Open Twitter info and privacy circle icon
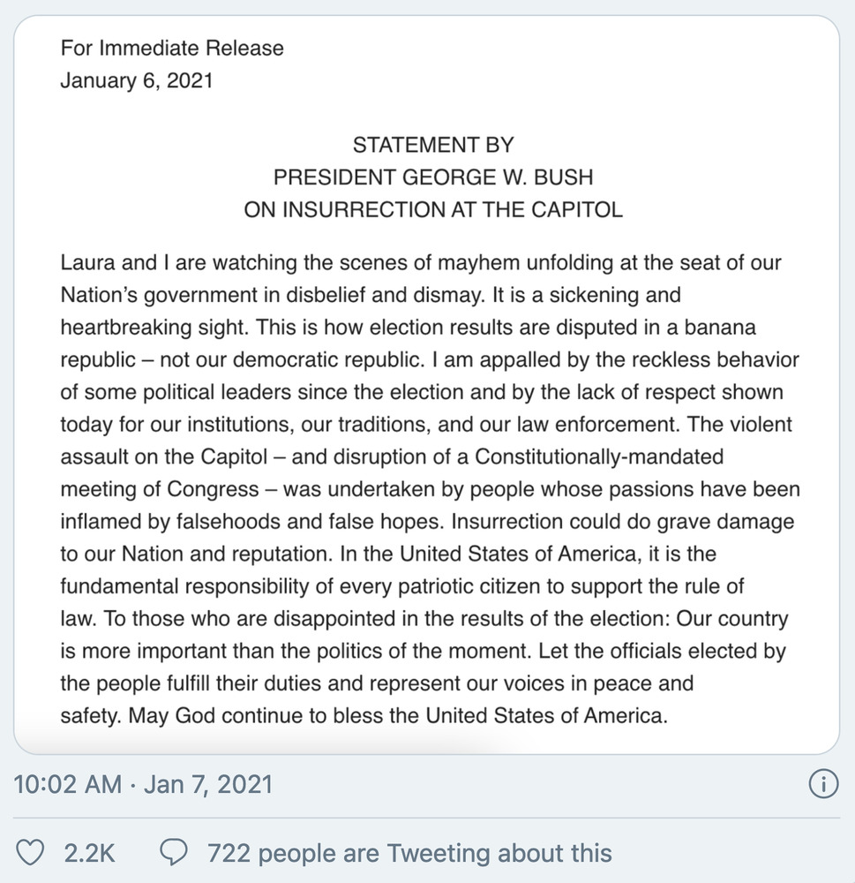Screen dimensions: 855x883 (x=823, y=784)
